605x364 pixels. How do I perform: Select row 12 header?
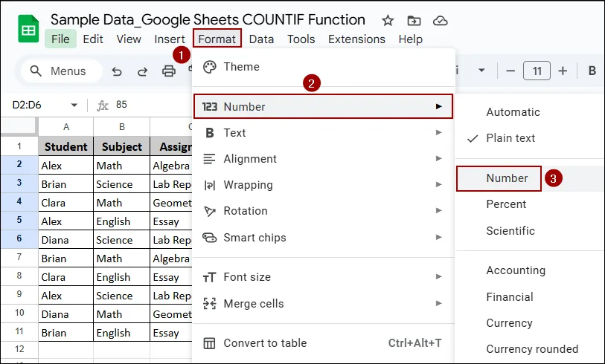(19, 349)
